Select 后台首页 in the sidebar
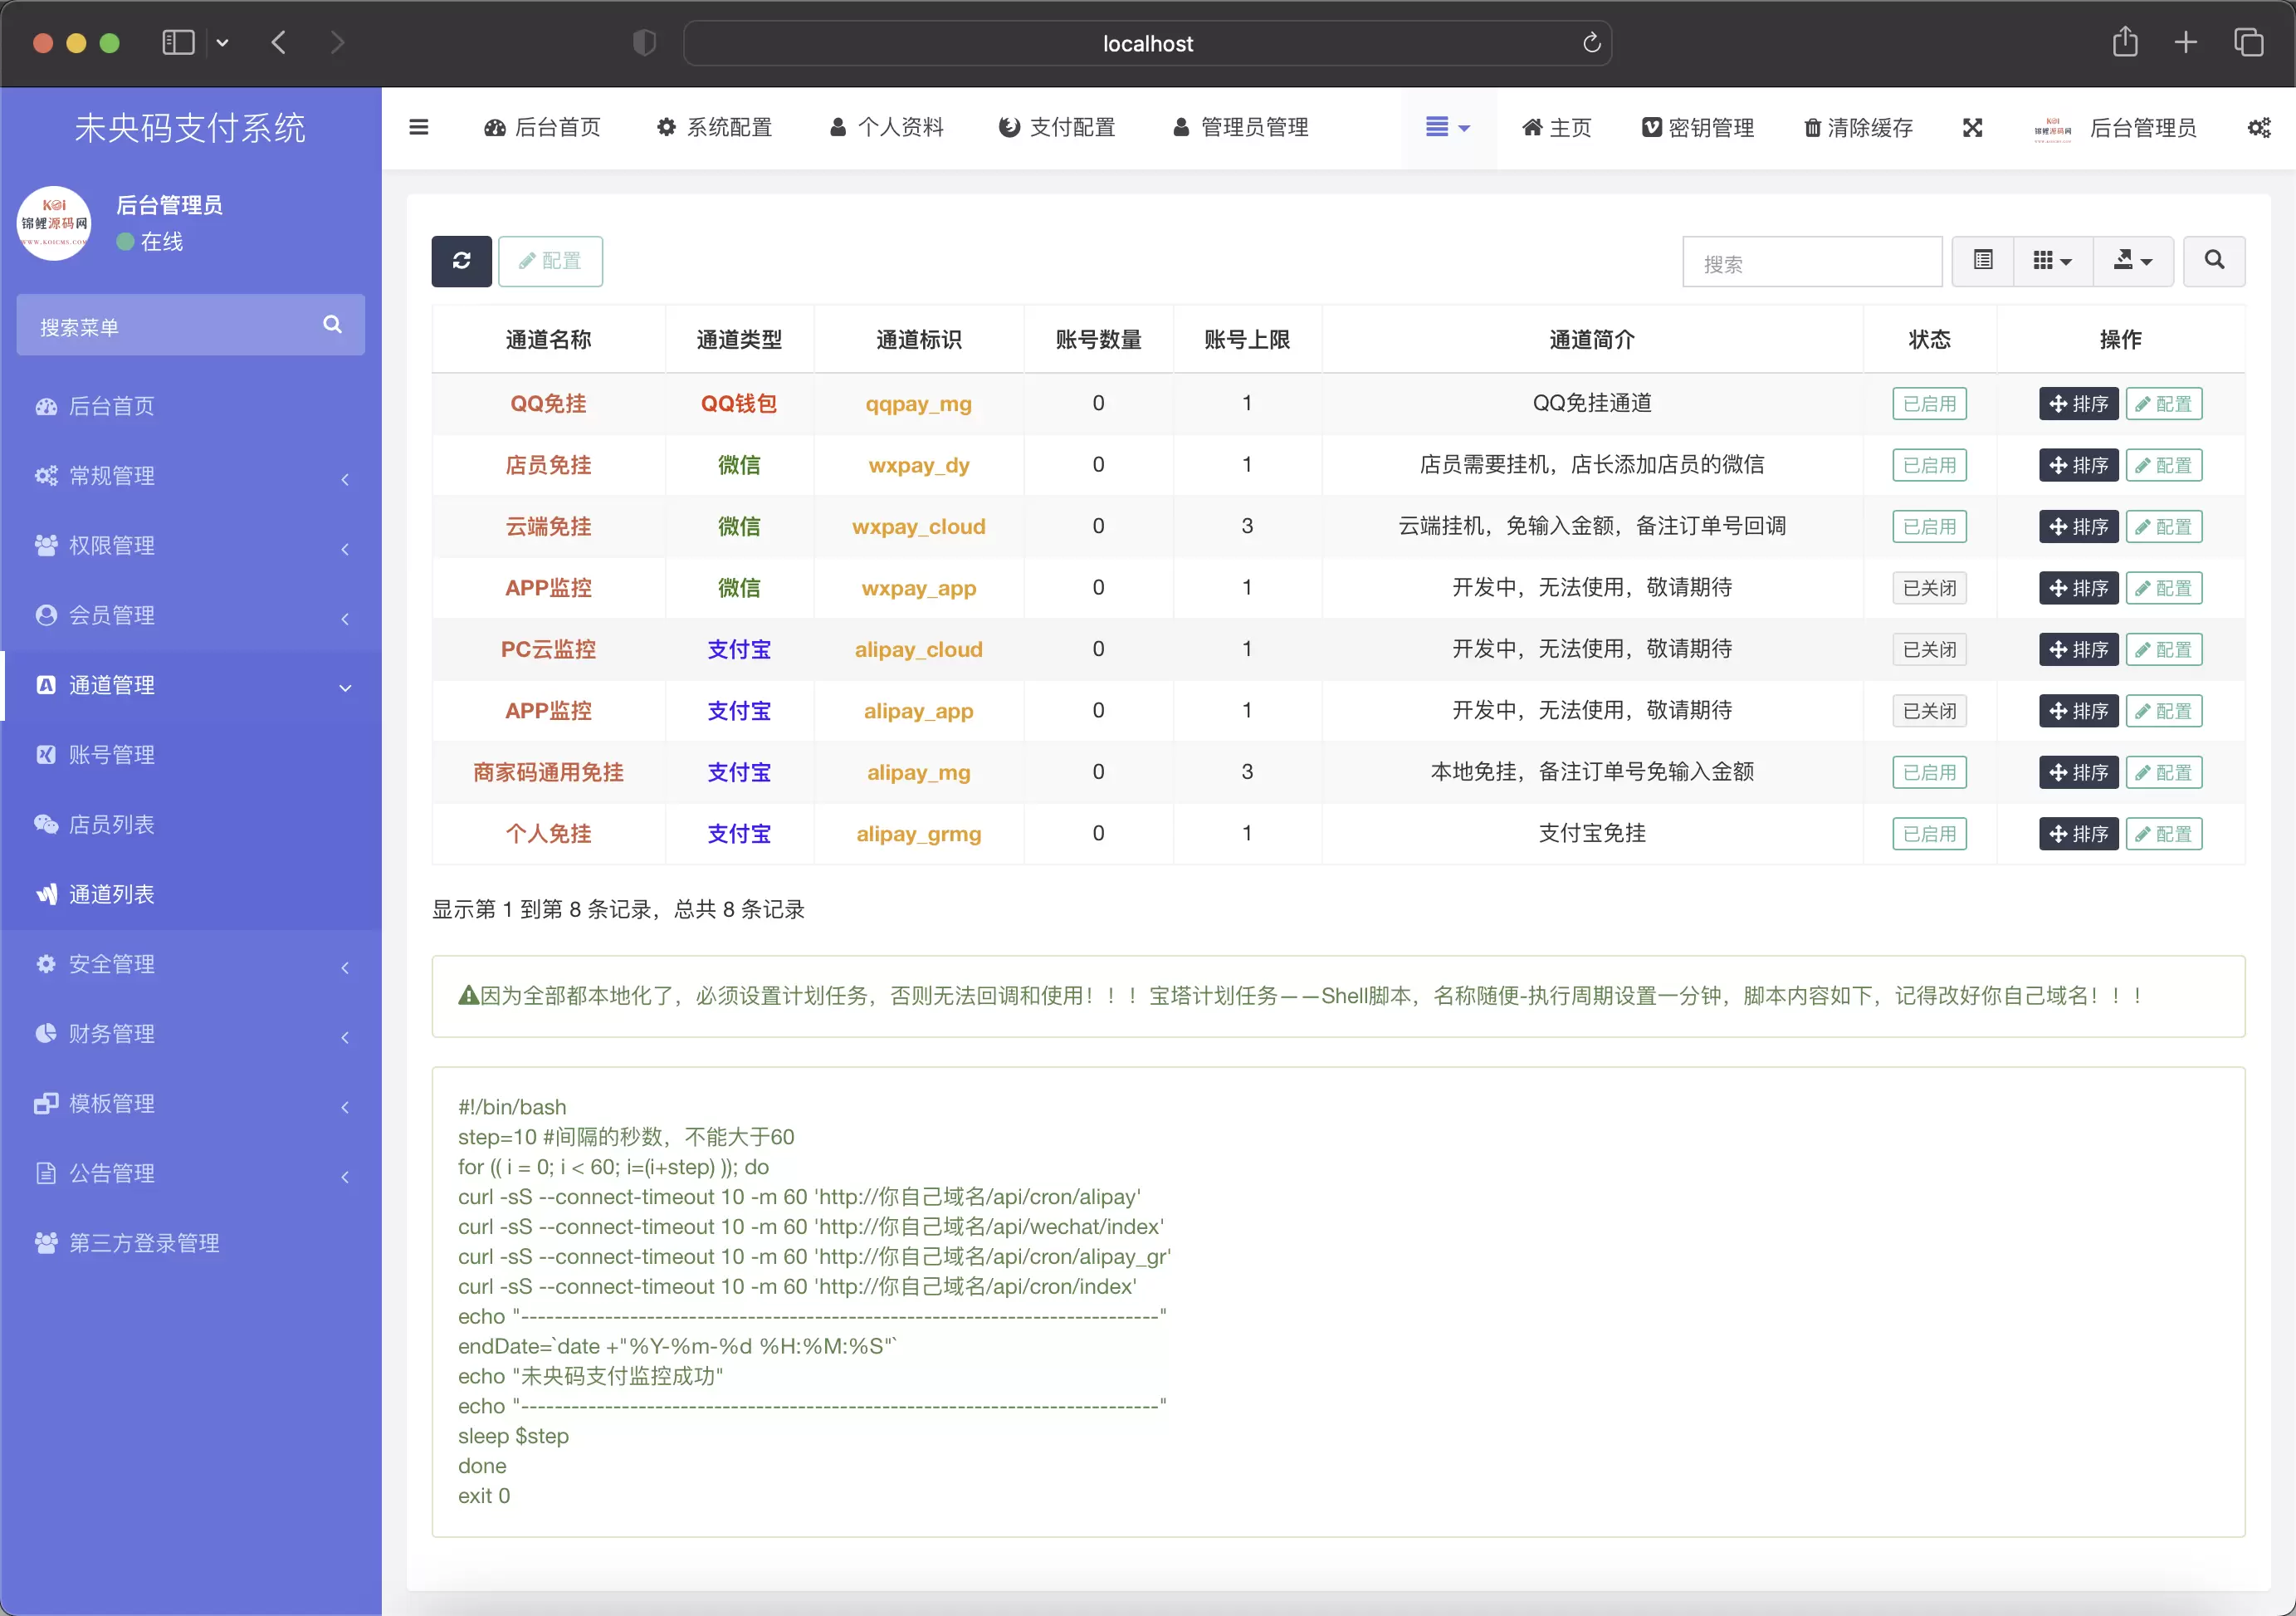This screenshot has width=2296, height=1616. coord(191,406)
